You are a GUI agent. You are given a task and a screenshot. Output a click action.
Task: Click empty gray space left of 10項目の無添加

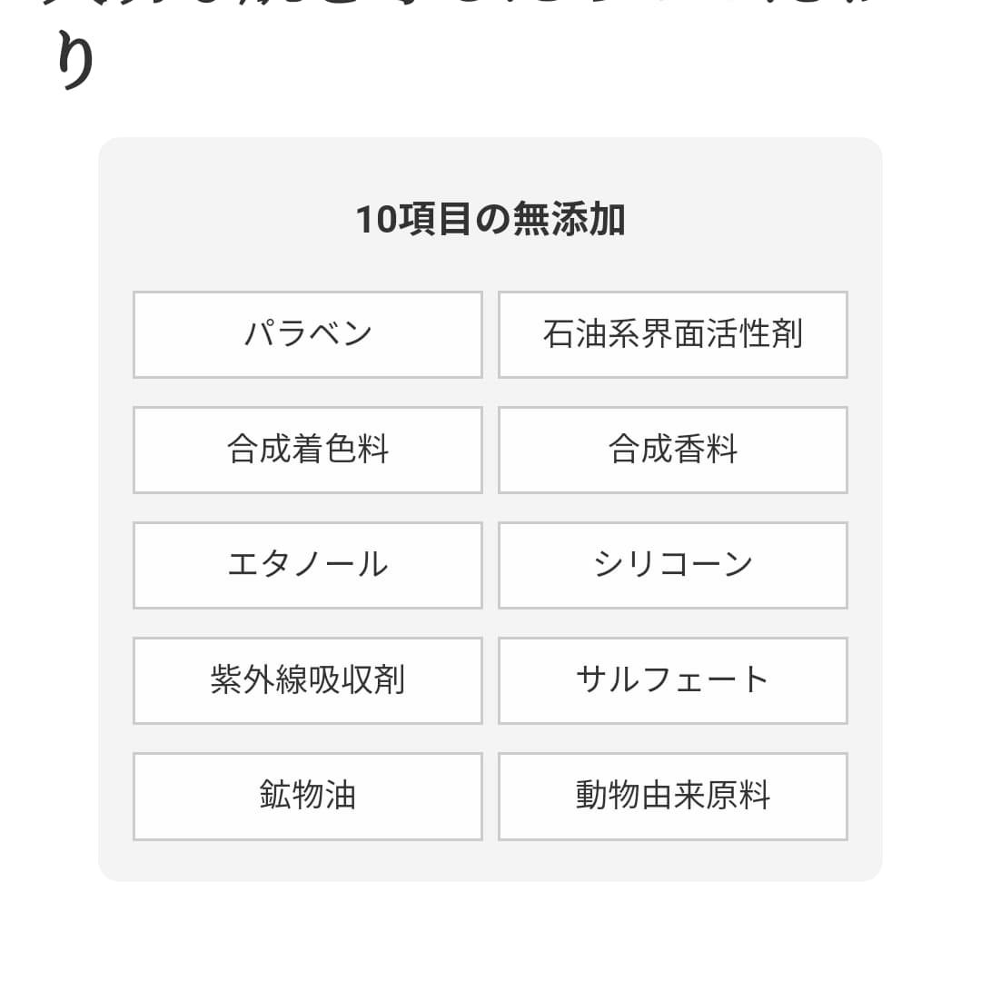tap(227, 220)
